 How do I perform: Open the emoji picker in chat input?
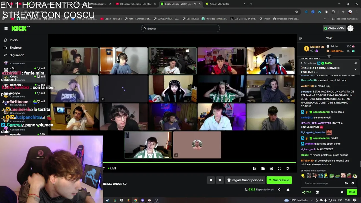tap(353, 183)
